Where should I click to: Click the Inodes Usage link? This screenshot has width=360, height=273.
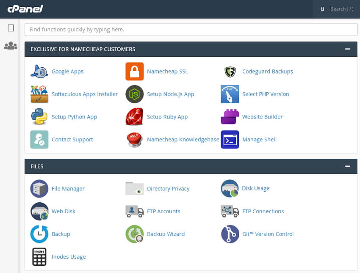[x=69, y=257]
